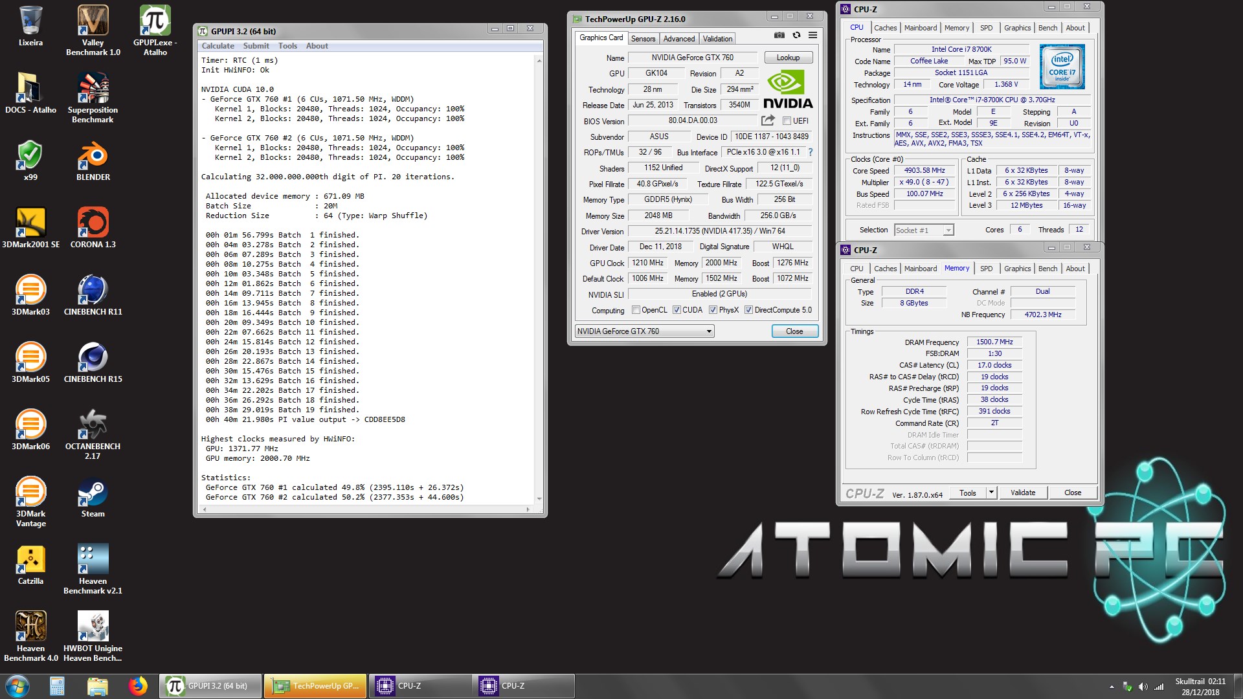This screenshot has height=699, width=1243.
Task: Switch to Sensors tab in GPU-Z
Action: click(643, 39)
